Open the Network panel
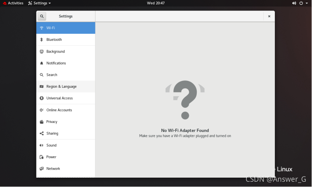312x187 pixels. coord(66,169)
